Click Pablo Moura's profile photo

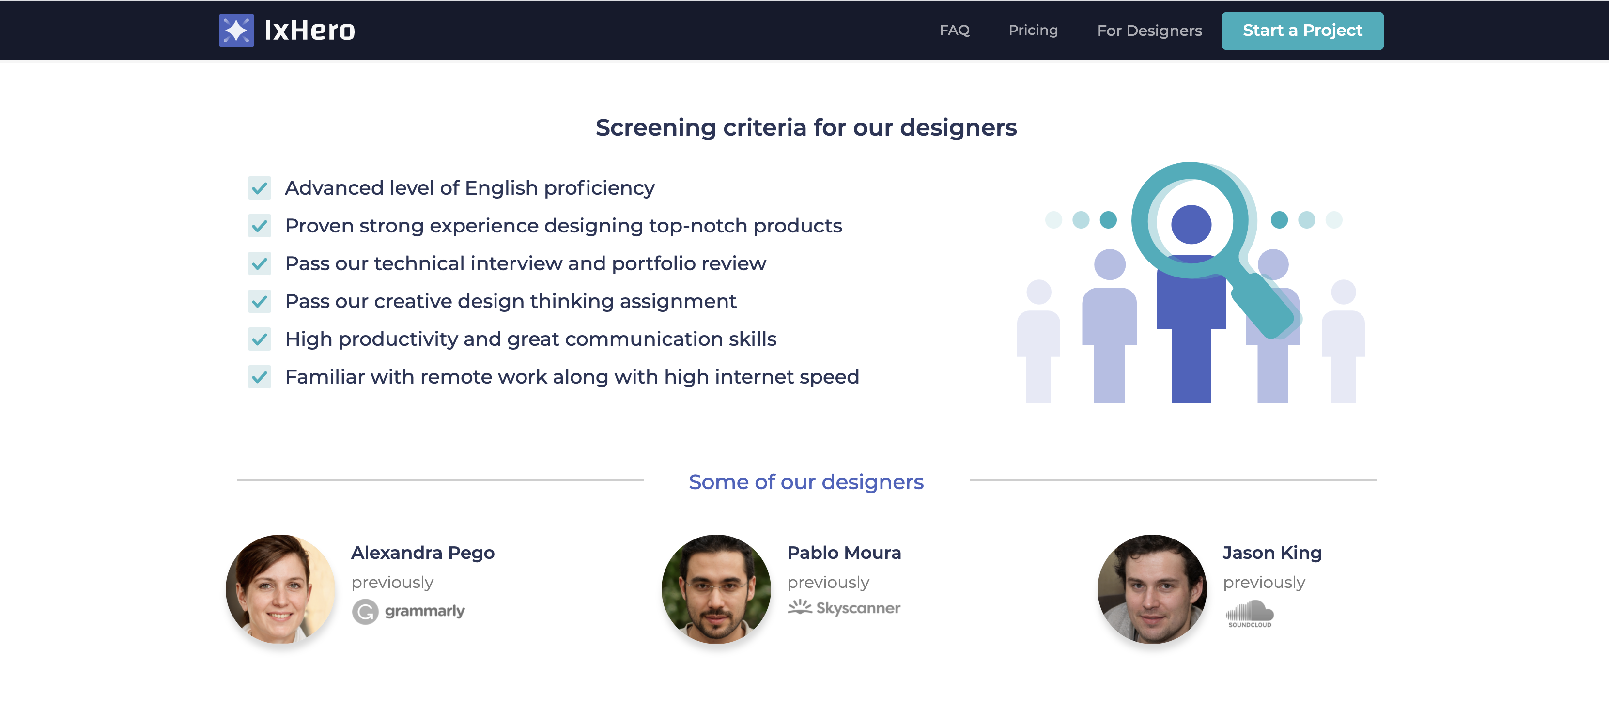716,588
